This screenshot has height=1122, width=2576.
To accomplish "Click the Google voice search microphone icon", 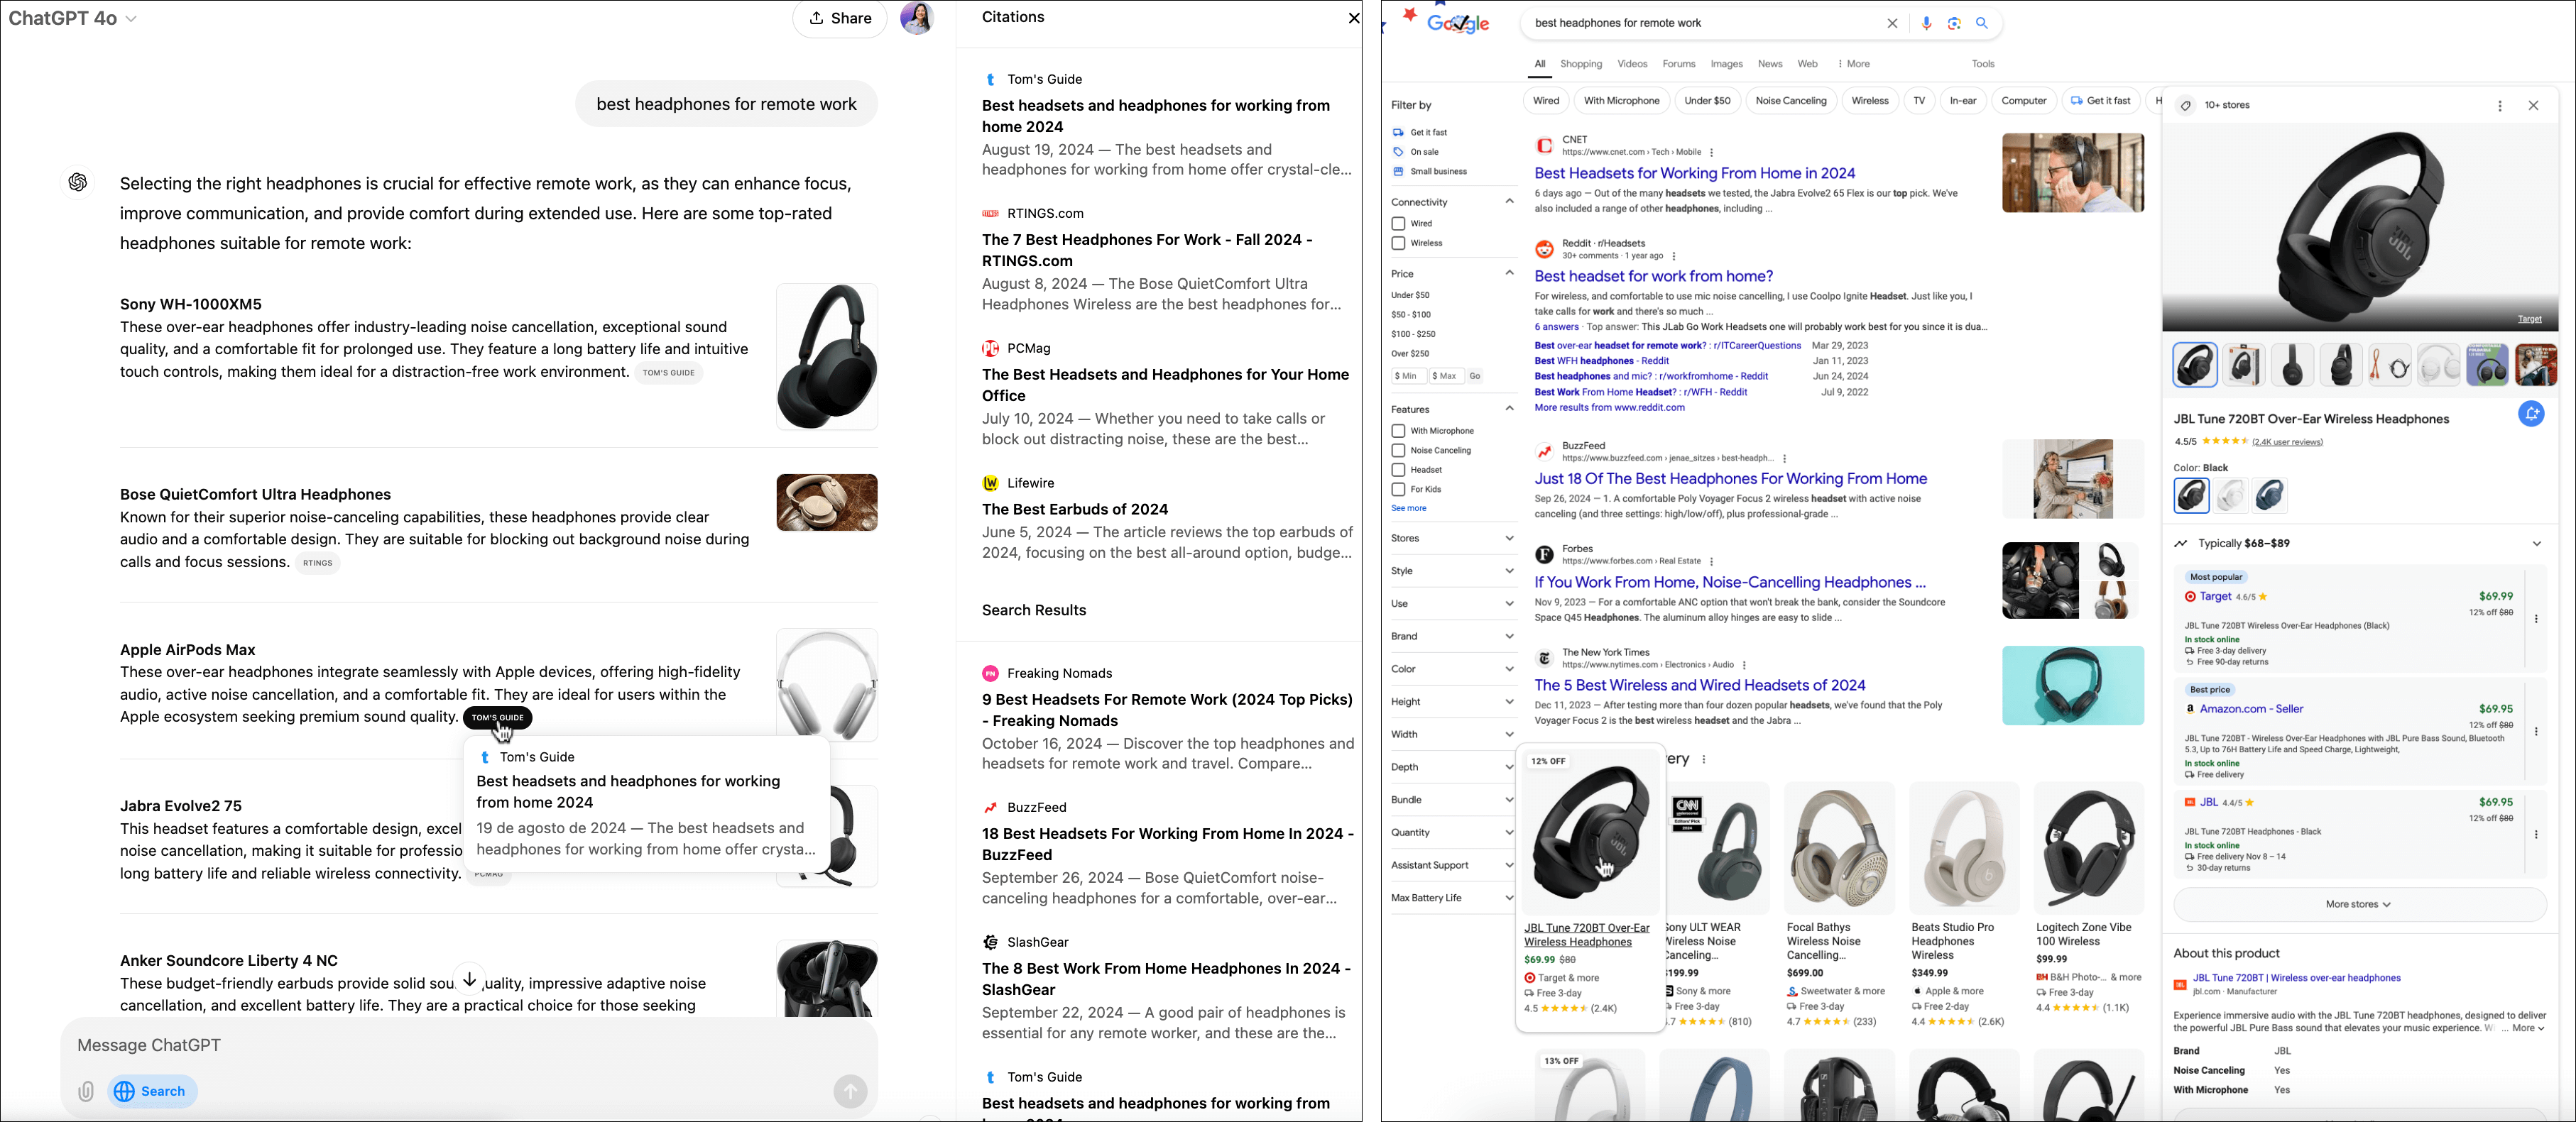I will point(1926,23).
